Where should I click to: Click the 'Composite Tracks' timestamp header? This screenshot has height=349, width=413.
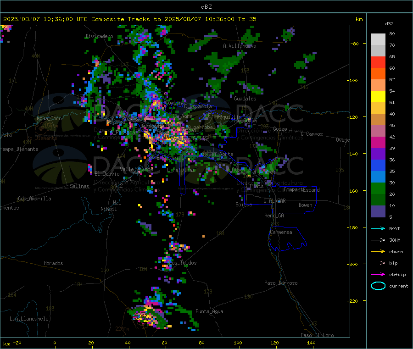[x=129, y=19]
